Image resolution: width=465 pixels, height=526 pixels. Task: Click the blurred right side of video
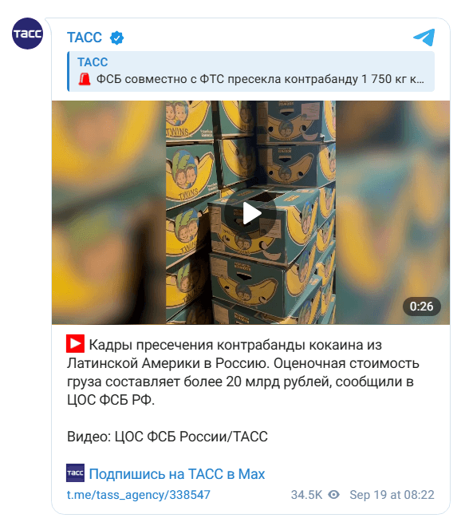392,212
